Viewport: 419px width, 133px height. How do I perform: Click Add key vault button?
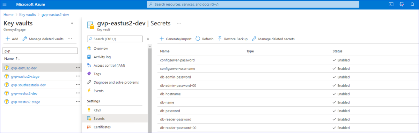[12, 39]
